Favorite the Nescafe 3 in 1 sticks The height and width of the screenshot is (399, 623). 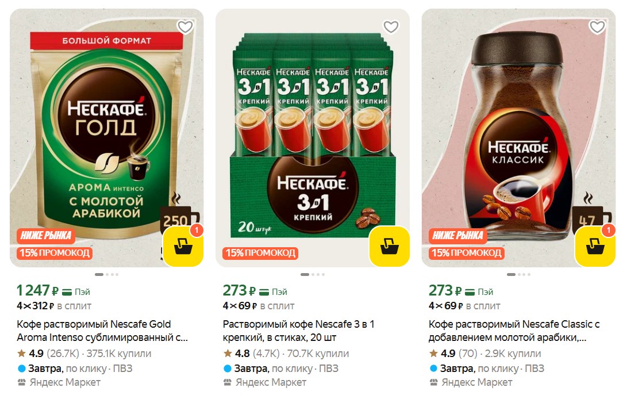tap(391, 27)
